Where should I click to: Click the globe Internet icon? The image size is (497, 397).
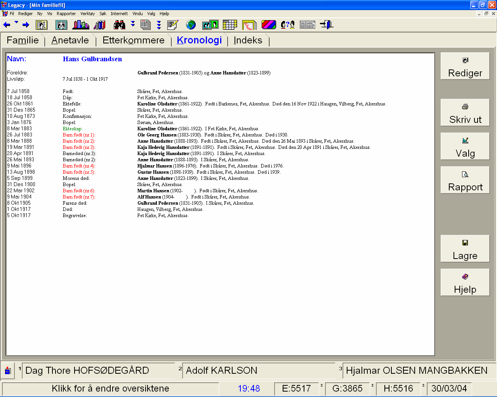(x=191, y=25)
